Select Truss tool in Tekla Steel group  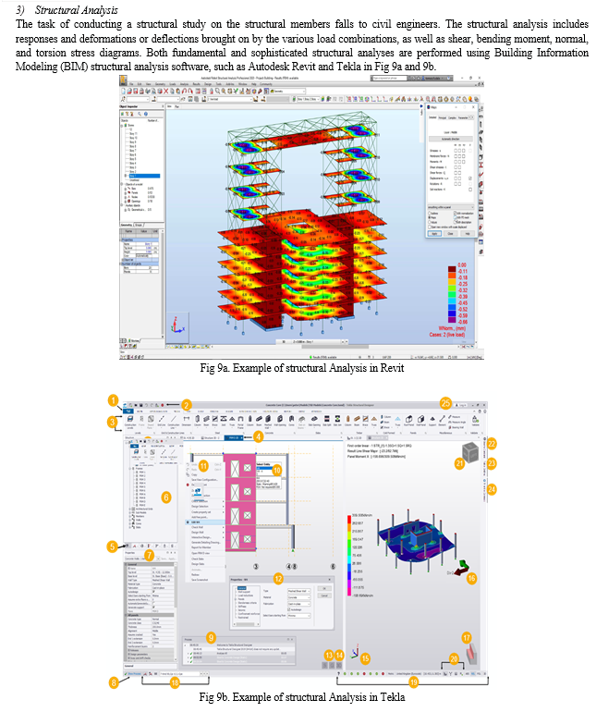click(x=232, y=422)
